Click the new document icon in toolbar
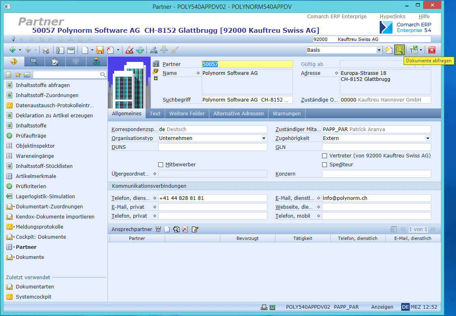Viewport: 456px width, 316px height. pyautogui.click(x=85, y=50)
